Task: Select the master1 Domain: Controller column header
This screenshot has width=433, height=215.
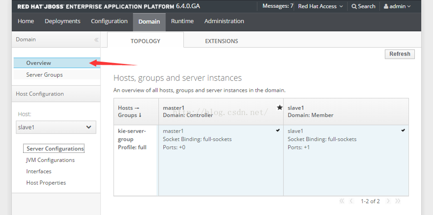Action: 221,111
